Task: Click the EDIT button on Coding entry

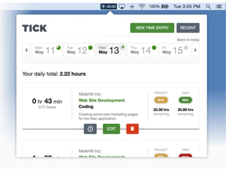Action: [x=111, y=129]
